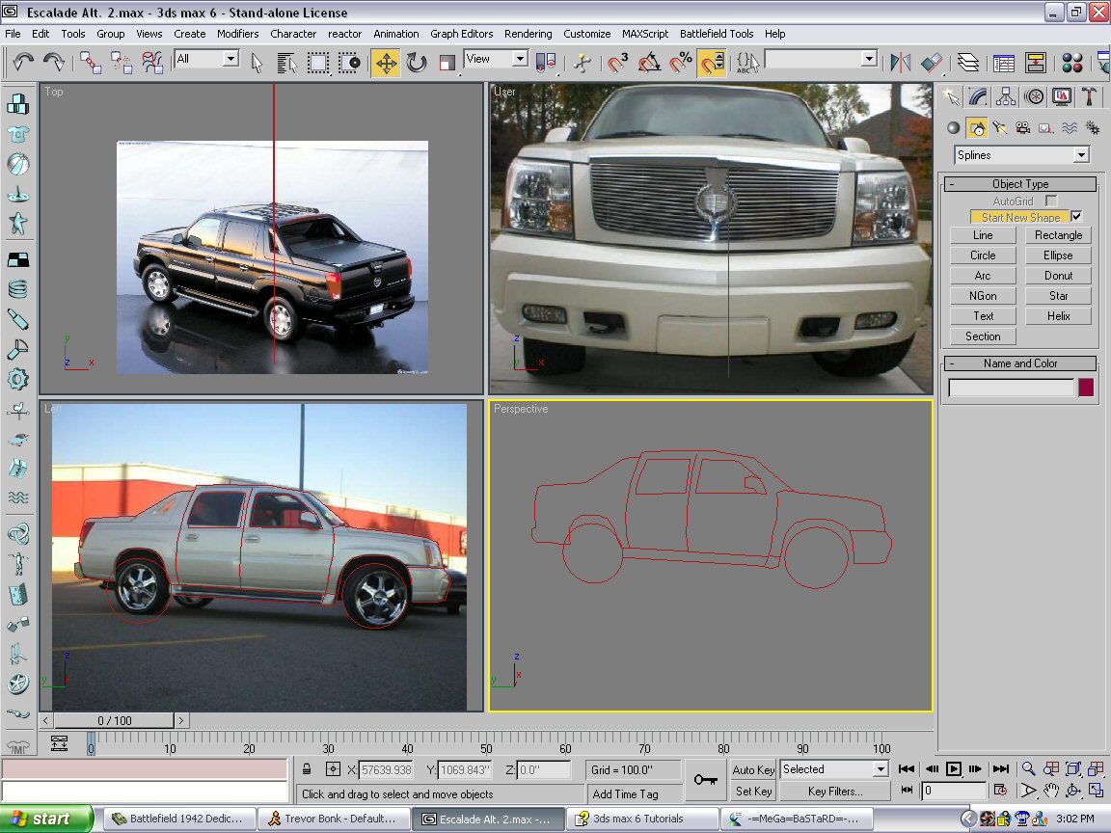
Task: Click the Set Keys key icon
Action: [706, 780]
